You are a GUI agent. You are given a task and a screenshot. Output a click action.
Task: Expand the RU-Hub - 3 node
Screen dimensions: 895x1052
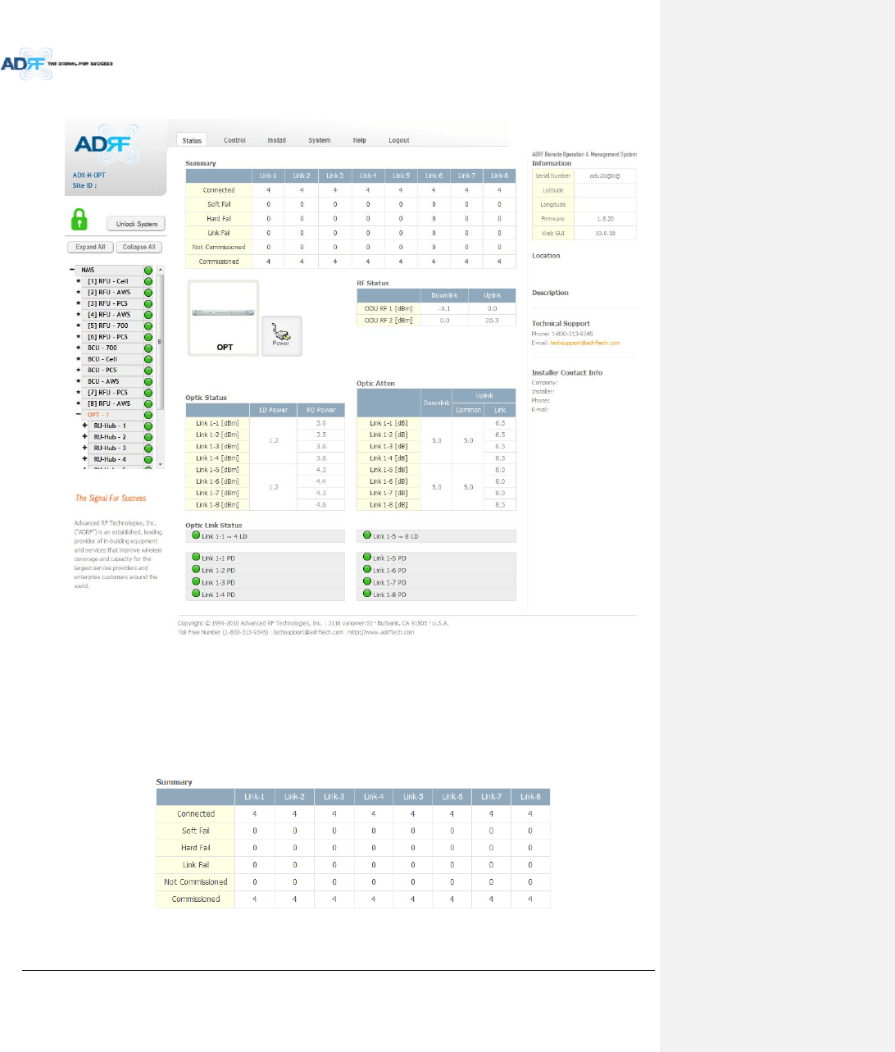84,448
